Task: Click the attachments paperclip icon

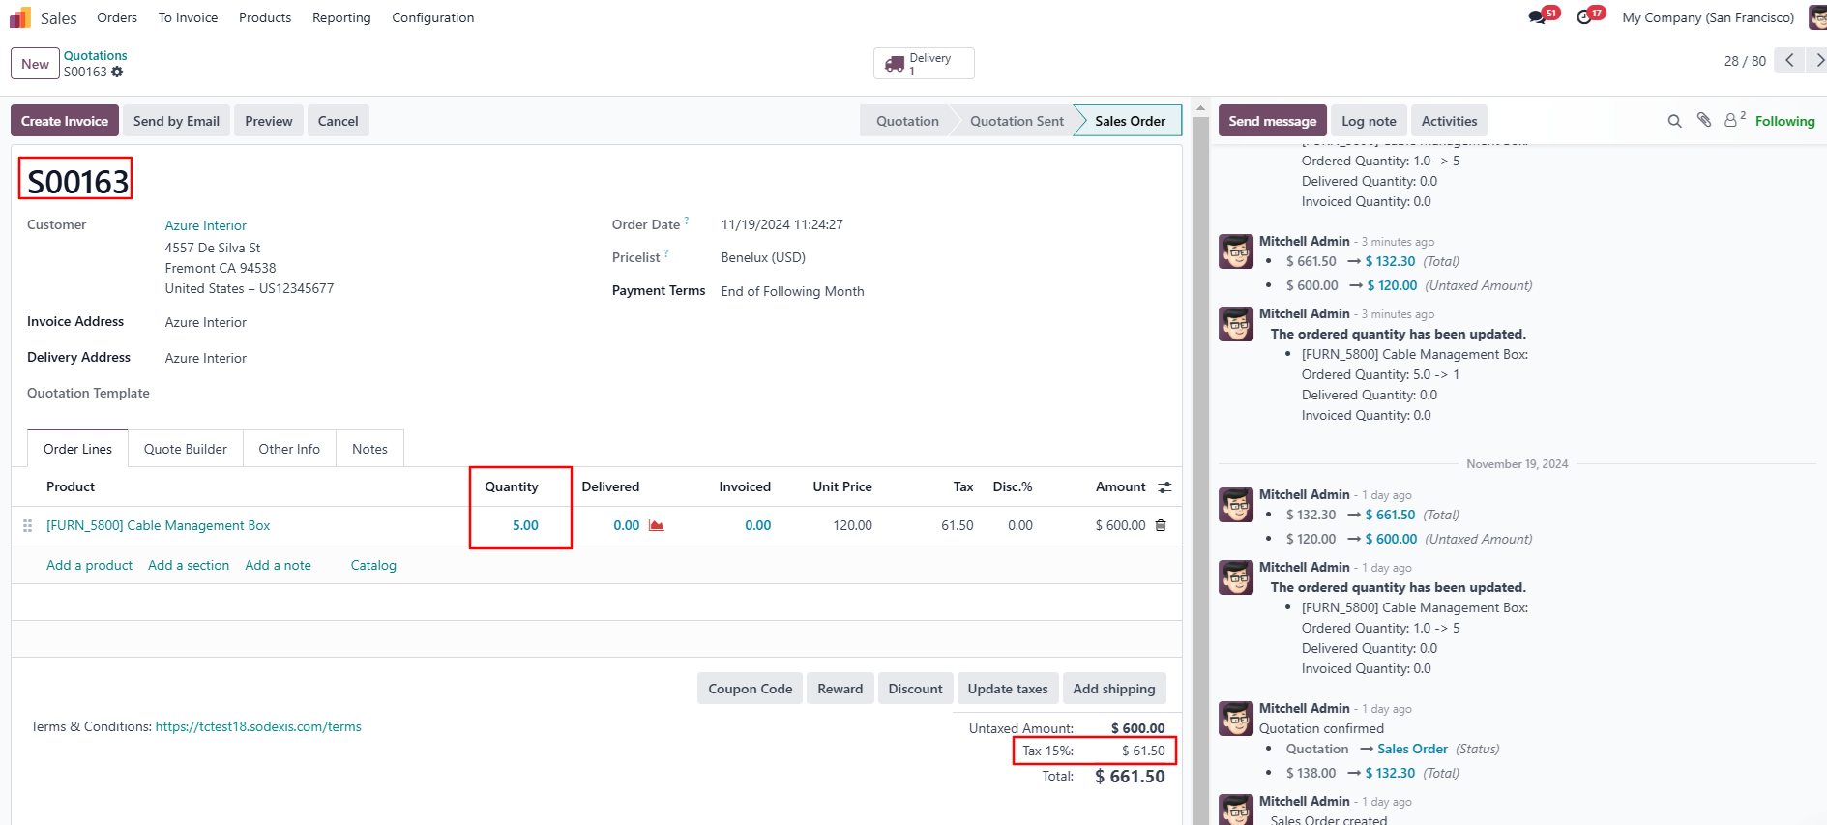Action: (1704, 120)
